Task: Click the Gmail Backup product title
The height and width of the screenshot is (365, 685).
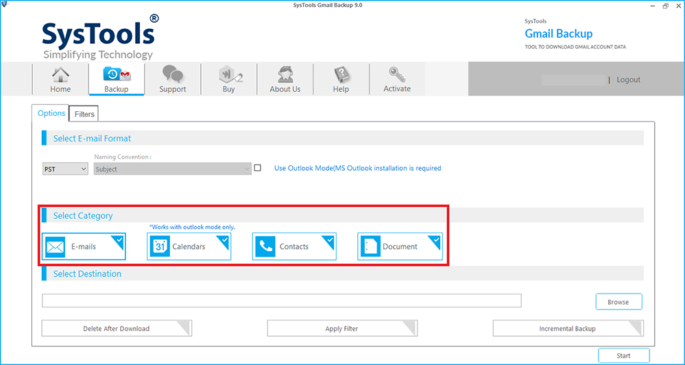Action: click(x=558, y=34)
